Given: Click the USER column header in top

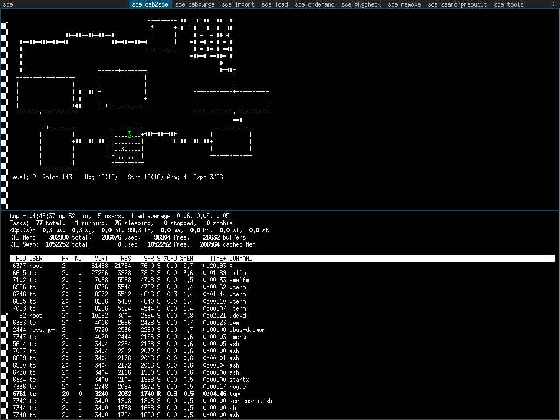Looking at the screenshot, I should 36,259.
